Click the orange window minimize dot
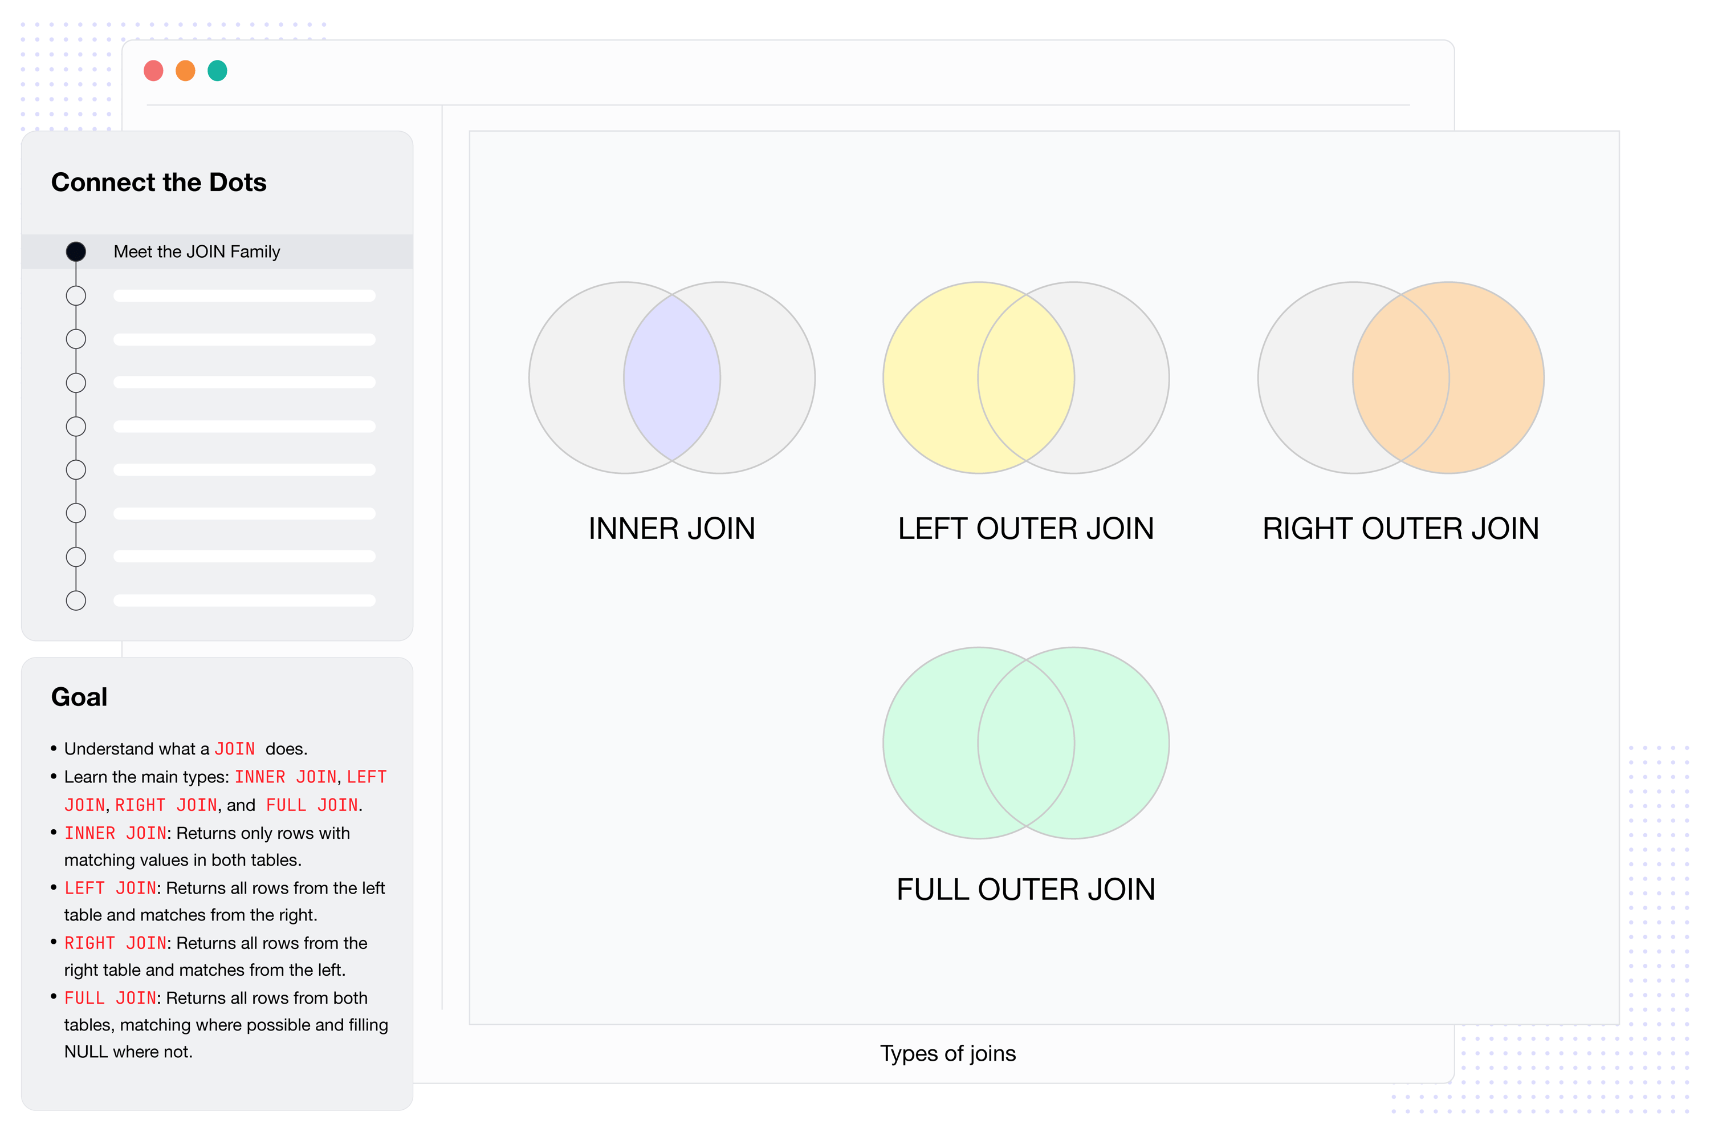 point(185,71)
